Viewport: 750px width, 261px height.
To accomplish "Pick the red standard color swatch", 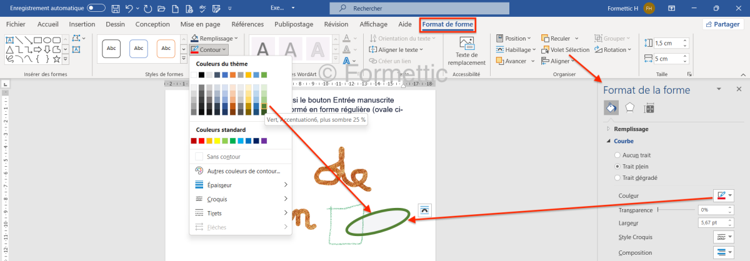I will [201, 141].
